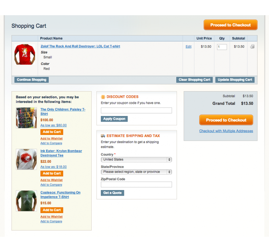The height and width of the screenshot is (252, 269).
Task: Open Checkout with Multiple Addresses link
Action: pyautogui.click(x=226, y=131)
